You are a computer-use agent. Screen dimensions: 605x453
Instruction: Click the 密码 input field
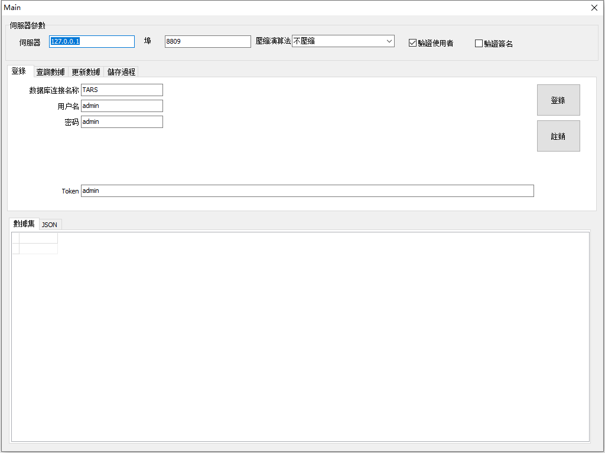pyautogui.click(x=122, y=122)
